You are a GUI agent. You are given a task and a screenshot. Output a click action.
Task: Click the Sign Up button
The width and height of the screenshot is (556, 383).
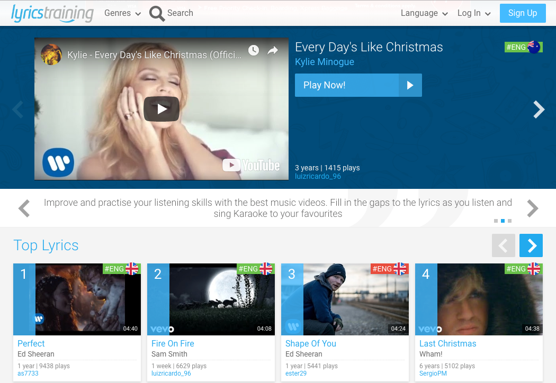(x=522, y=13)
